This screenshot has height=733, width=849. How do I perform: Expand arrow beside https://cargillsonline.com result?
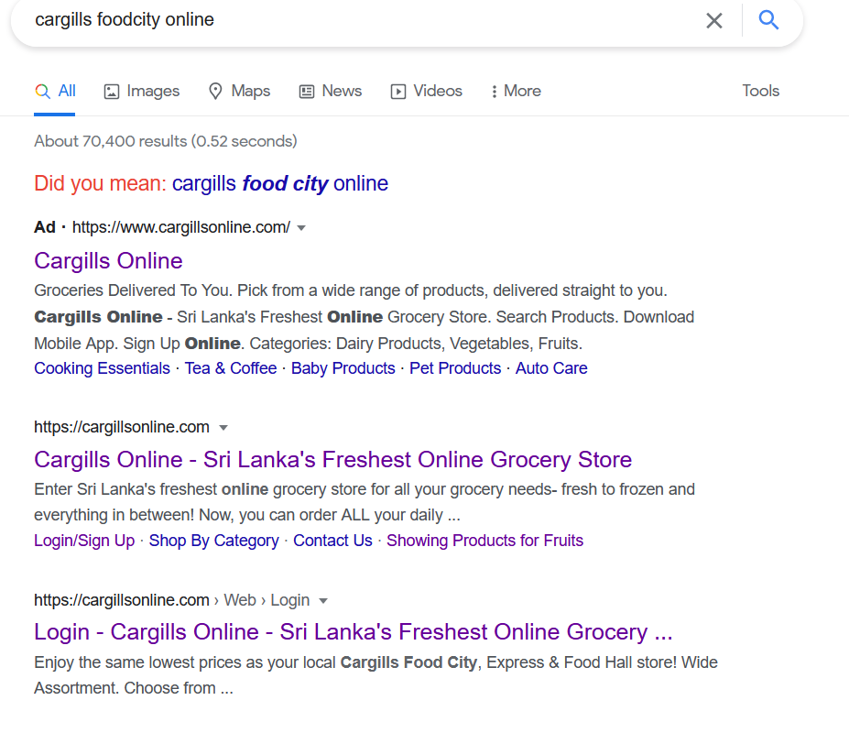223,428
